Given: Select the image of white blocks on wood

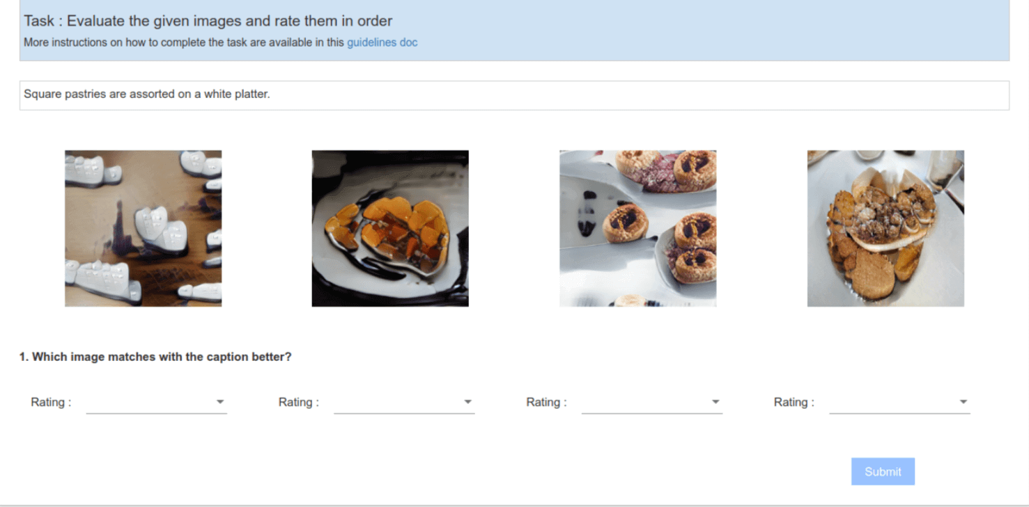Looking at the screenshot, I should pyautogui.click(x=144, y=228).
